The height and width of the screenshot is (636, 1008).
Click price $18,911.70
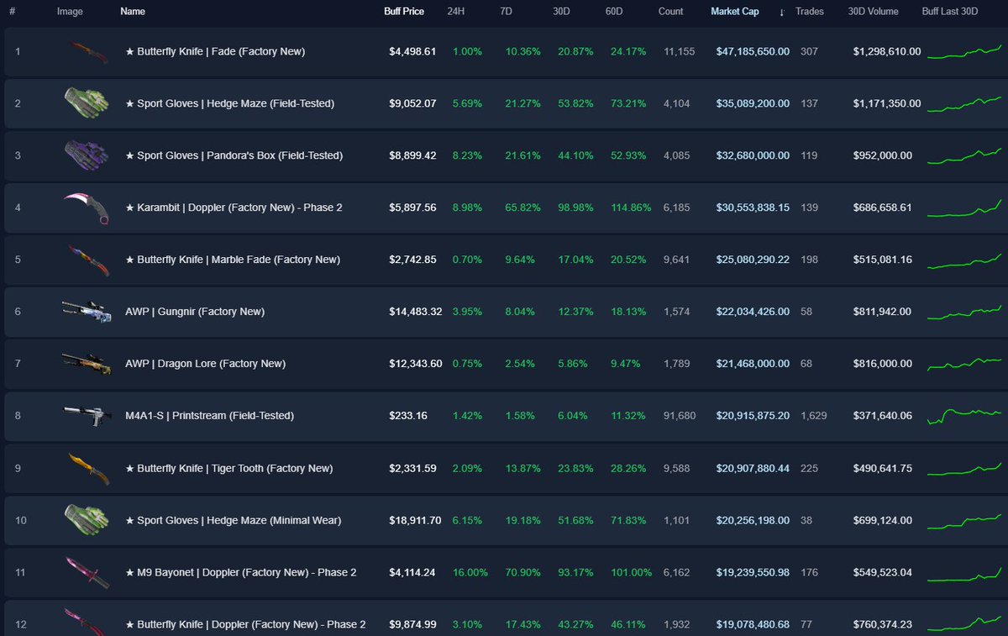click(x=415, y=520)
